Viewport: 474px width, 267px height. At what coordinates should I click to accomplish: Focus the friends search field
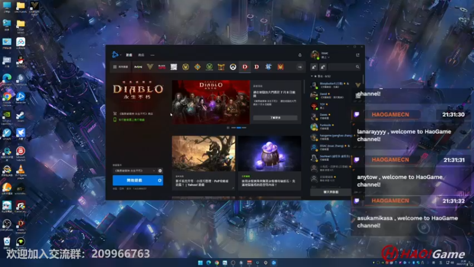pos(344,67)
